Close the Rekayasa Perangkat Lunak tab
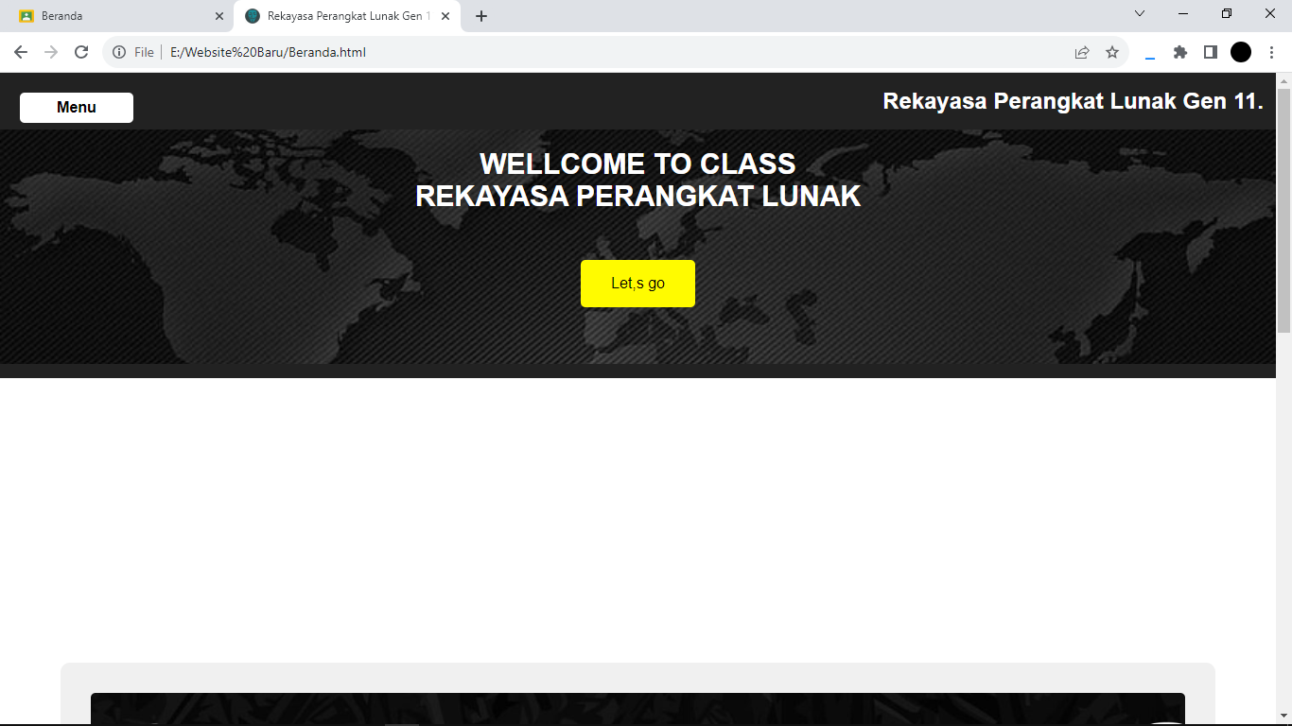This screenshot has height=726, width=1292. [445, 16]
